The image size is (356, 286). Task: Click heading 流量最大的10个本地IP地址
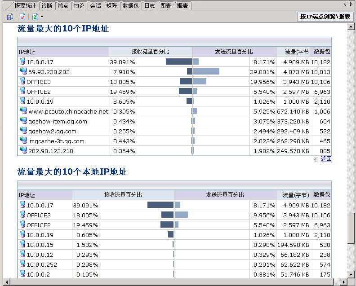tap(72, 172)
